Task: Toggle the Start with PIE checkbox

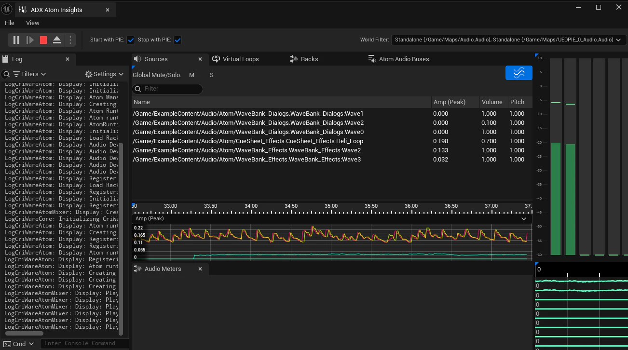Action: pos(131,40)
